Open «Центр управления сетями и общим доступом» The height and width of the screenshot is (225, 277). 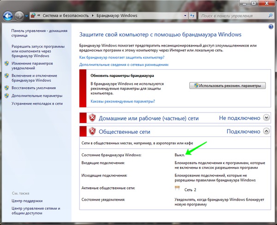pos(36,211)
